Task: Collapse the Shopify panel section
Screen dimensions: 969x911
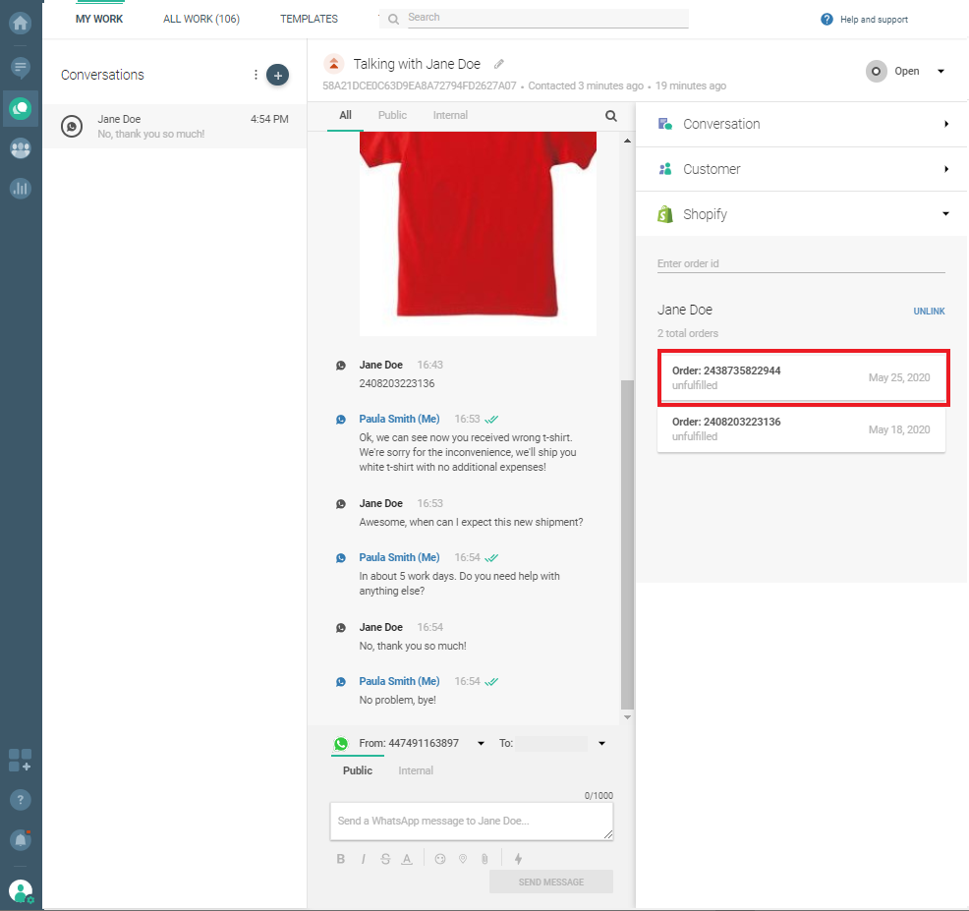Action: pyautogui.click(x=801, y=214)
